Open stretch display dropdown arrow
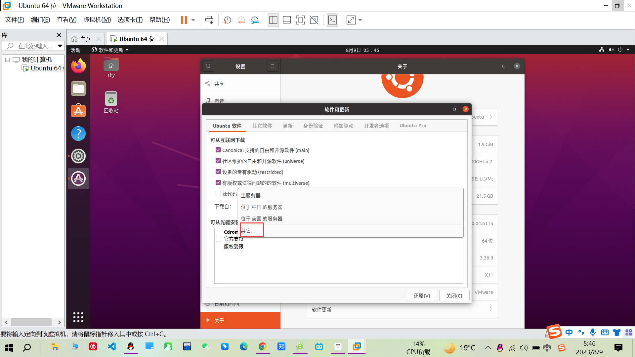Image resolution: width=635 pixels, height=357 pixels. (360, 20)
